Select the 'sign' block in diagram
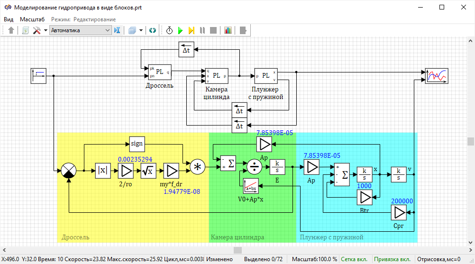The height and width of the screenshot is (264, 475). pyautogui.click(x=137, y=143)
